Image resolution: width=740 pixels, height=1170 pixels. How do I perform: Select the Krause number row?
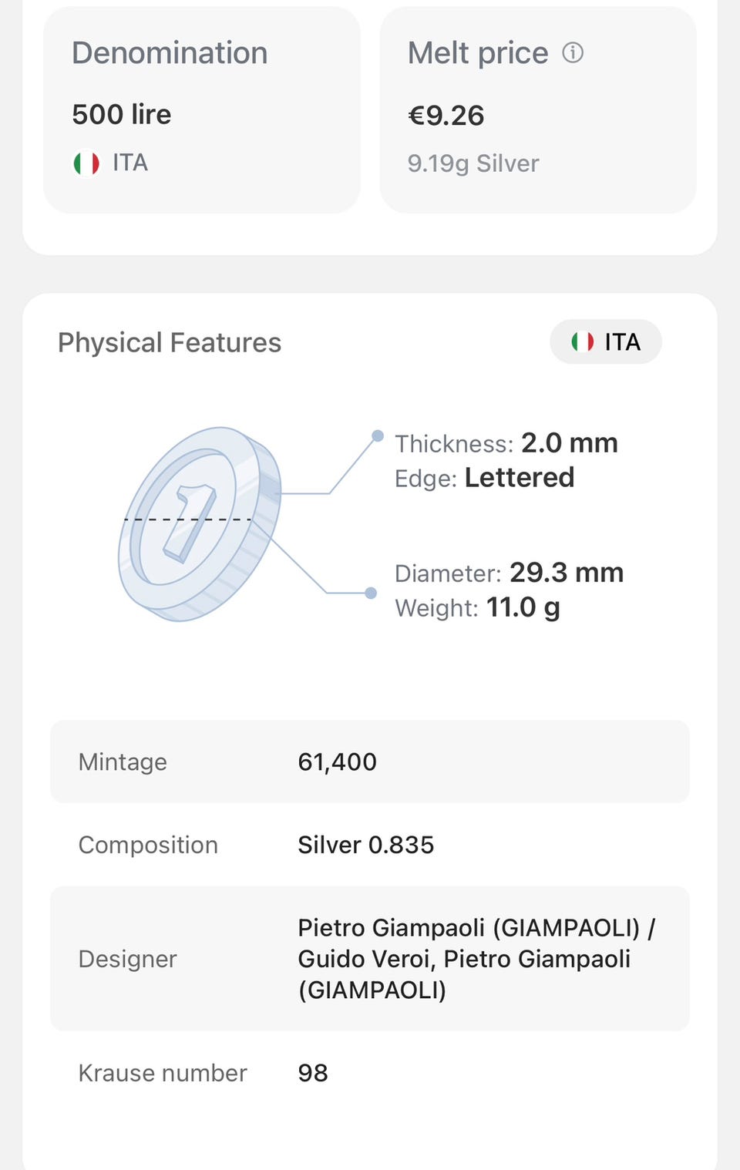[x=370, y=1073]
